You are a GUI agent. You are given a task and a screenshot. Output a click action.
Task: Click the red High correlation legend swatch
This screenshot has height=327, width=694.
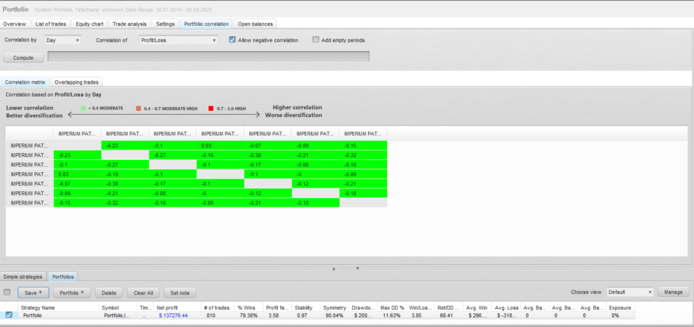(x=211, y=108)
